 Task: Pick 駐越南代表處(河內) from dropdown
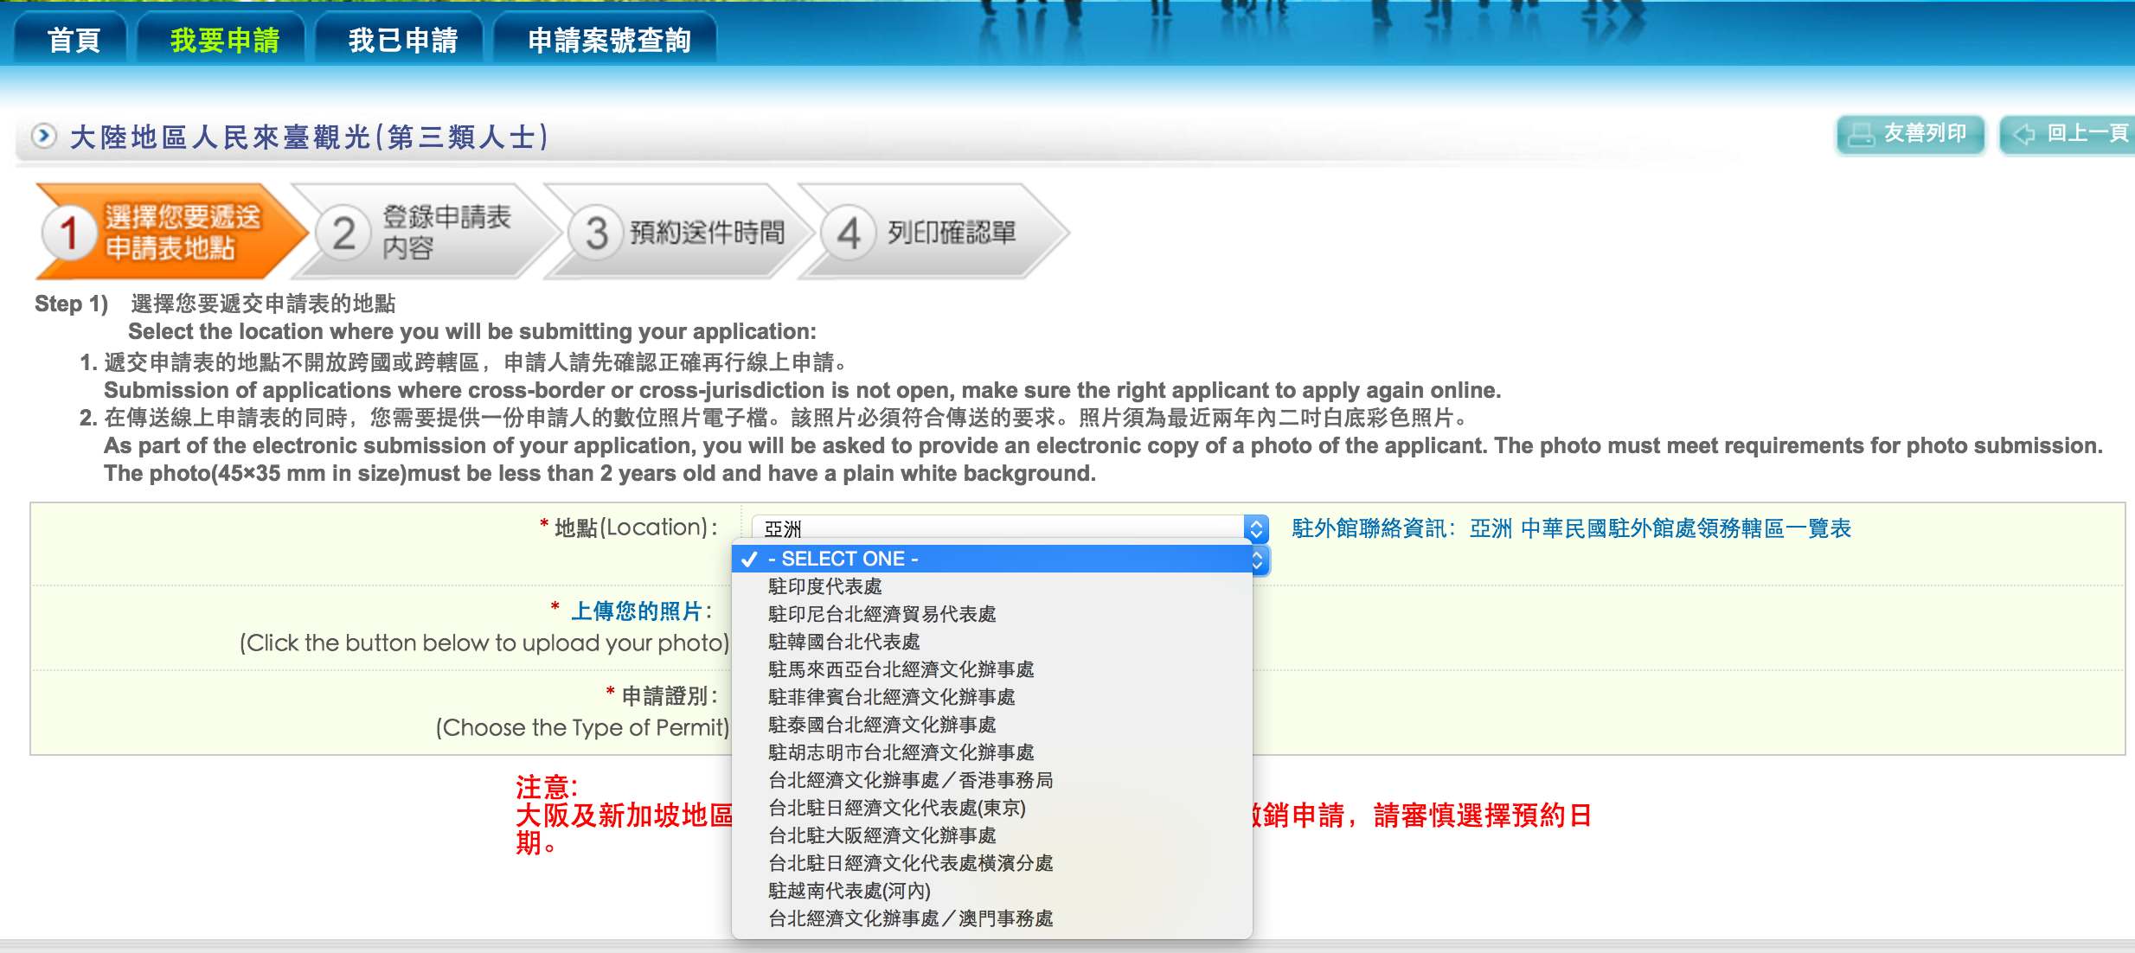click(x=849, y=891)
